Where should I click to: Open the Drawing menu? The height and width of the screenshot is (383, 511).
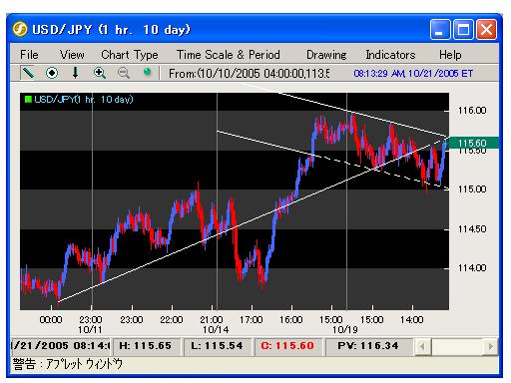tap(326, 55)
